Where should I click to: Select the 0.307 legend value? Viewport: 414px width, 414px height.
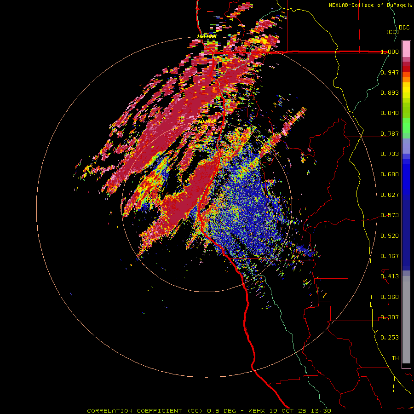coord(390,317)
